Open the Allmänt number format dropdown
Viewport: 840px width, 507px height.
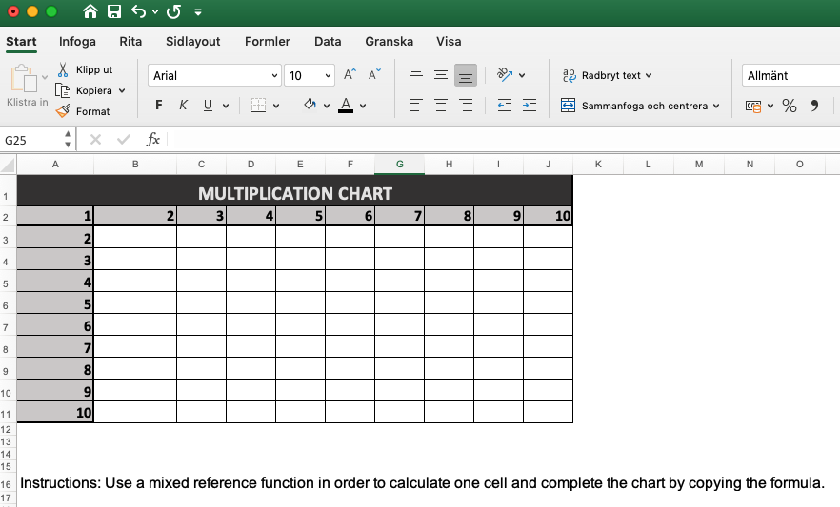click(790, 75)
